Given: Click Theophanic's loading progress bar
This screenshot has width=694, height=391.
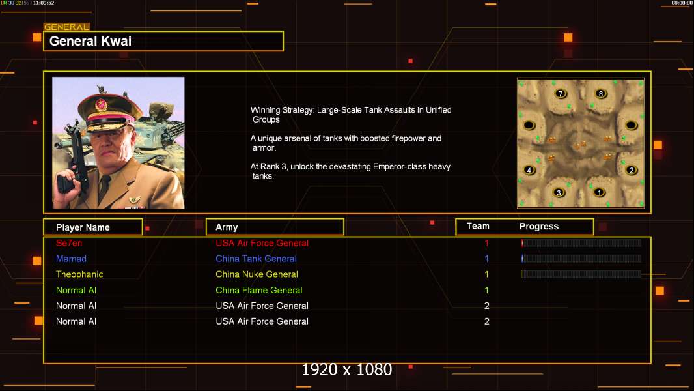Looking at the screenshot, I should click(x=581, y=274).
